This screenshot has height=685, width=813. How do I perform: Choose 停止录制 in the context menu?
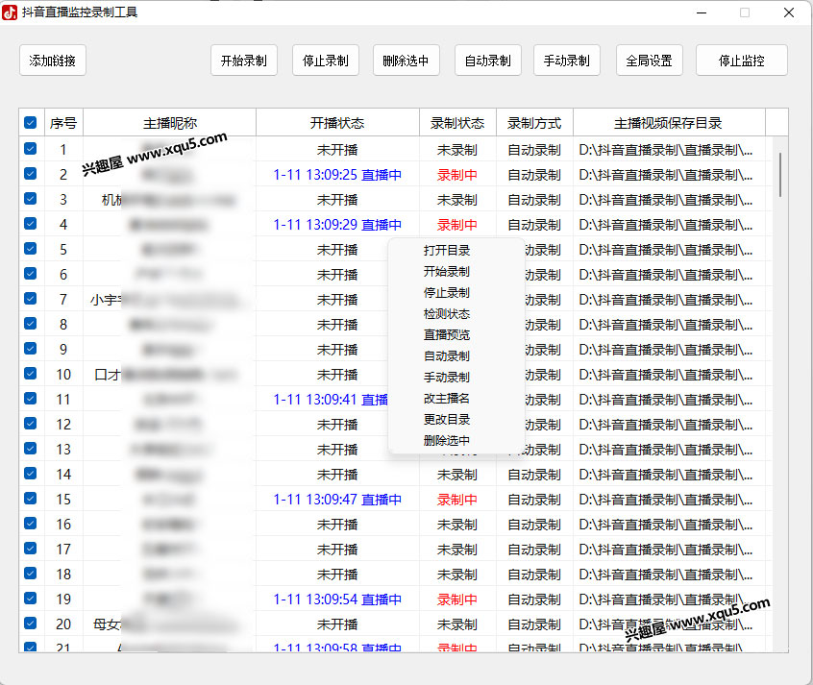(x=447, y=292)
